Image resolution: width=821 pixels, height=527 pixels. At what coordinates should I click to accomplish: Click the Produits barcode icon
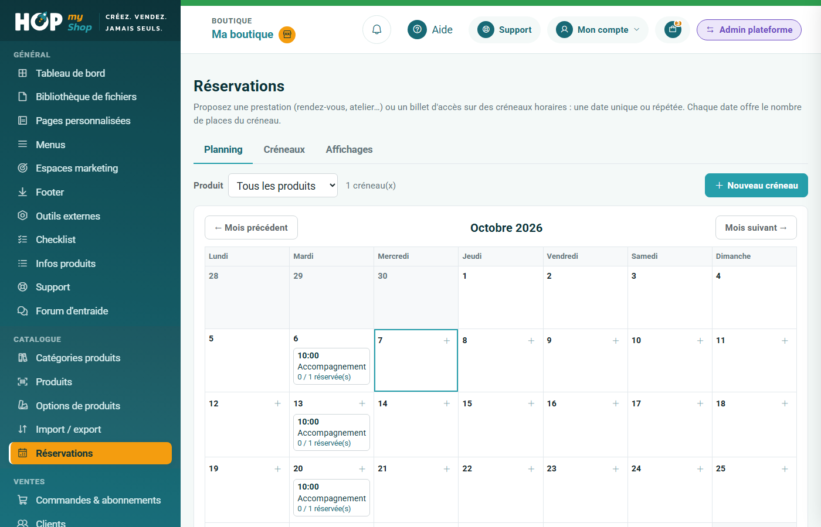click(x=23, y=382)
